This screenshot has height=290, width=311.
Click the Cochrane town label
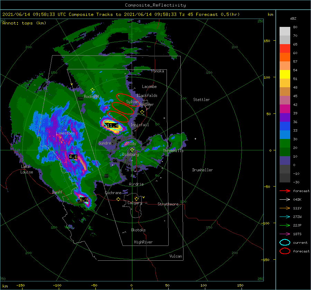[113, 193]
